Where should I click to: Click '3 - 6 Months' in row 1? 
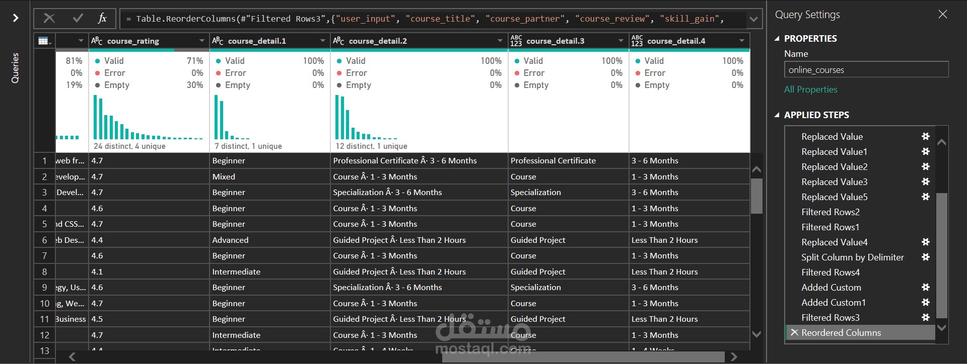tap(689, 160)
